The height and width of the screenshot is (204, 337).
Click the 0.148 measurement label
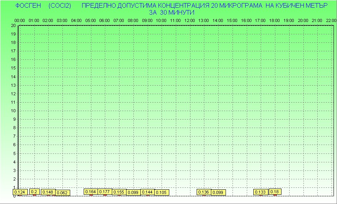tap(48, 192)
